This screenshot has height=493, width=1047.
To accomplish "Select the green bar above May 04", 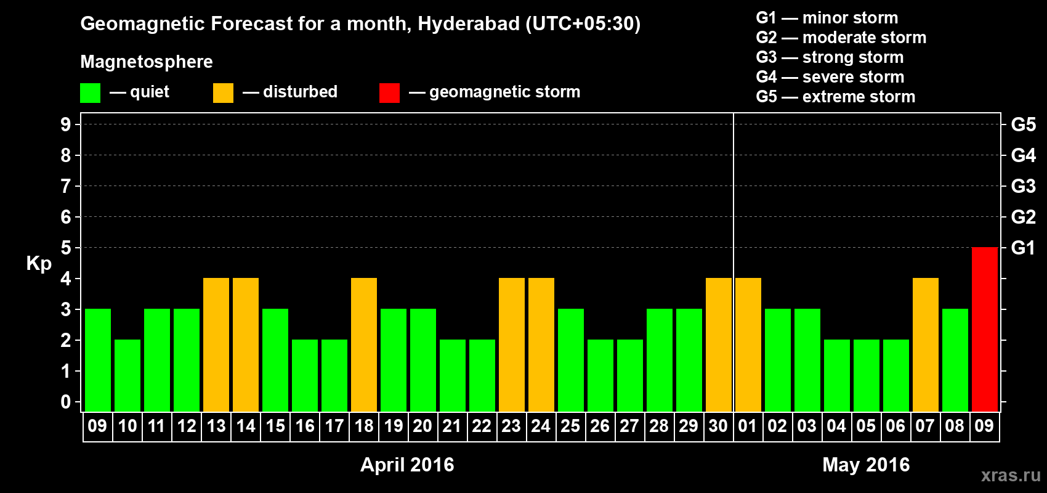I will (837, 375).
